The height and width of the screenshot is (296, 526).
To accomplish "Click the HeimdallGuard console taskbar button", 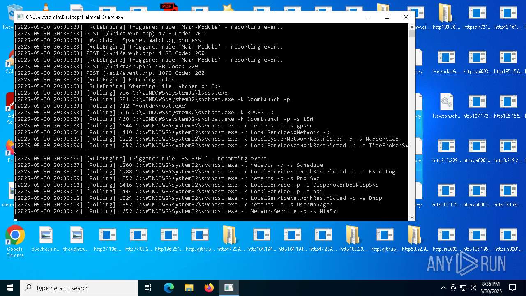I will [229, 288].
